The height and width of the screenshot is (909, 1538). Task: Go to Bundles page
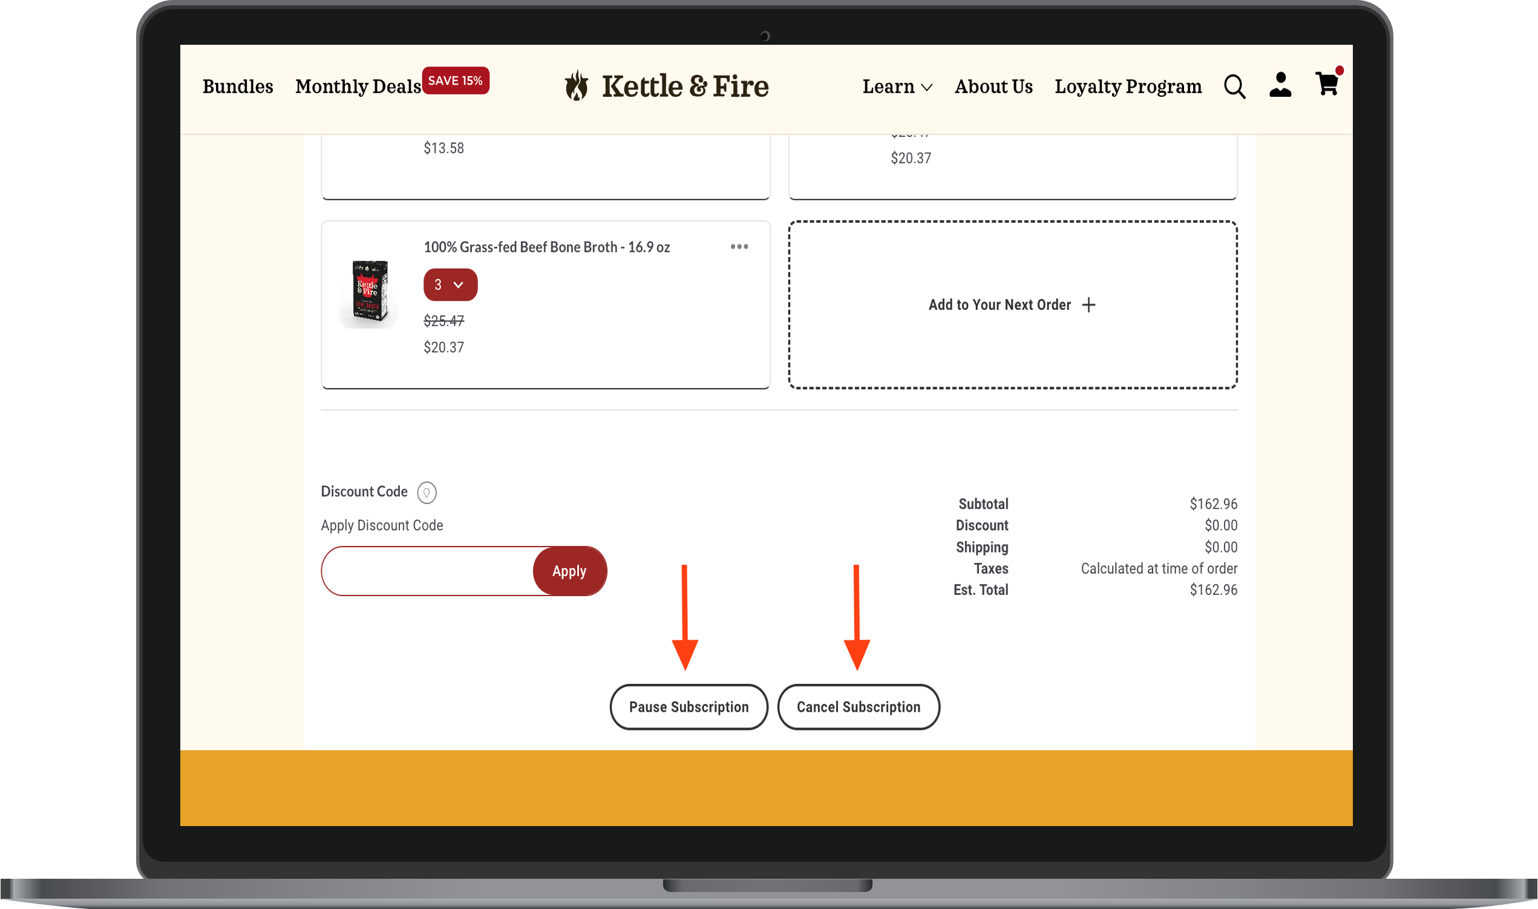[238, 87]
